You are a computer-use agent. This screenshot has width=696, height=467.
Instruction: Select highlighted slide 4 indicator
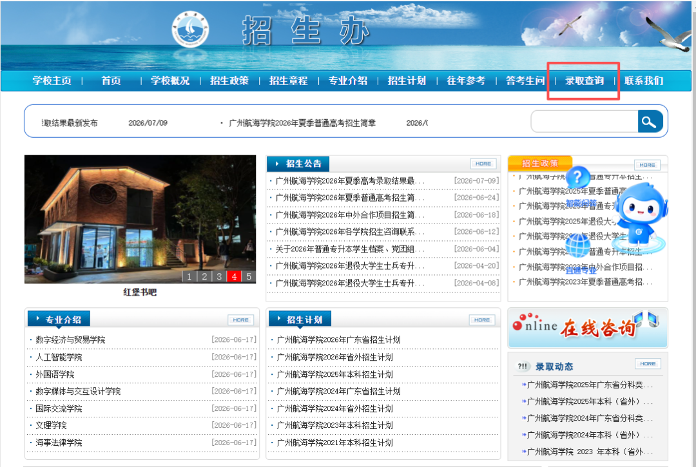coord(234,277)
